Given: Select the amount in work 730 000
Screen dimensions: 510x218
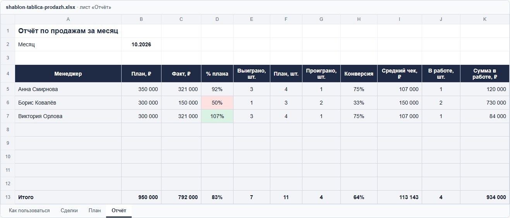Looking at the screenshot, I should (485, 103).
